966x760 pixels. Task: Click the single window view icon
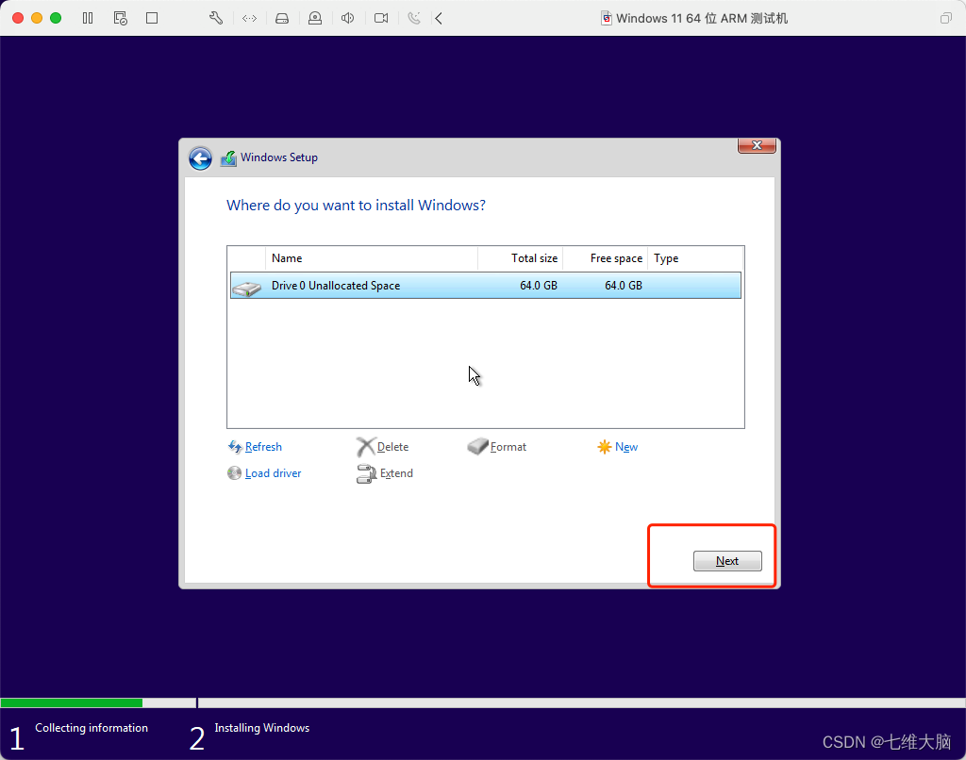coord(152,19)
